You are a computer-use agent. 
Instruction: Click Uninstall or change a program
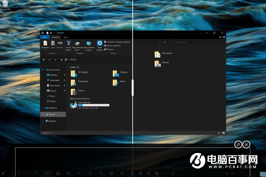117,42
